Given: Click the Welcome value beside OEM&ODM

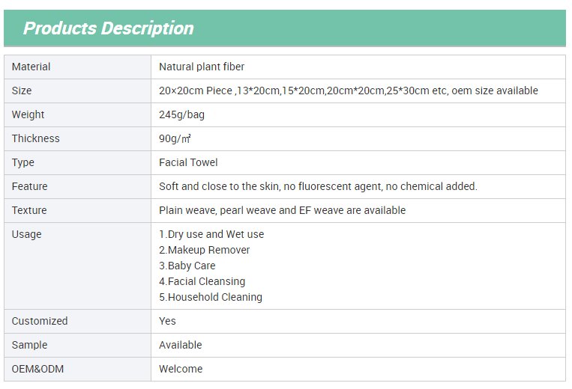Looking at the screenshot, I should tap(181, 369).
